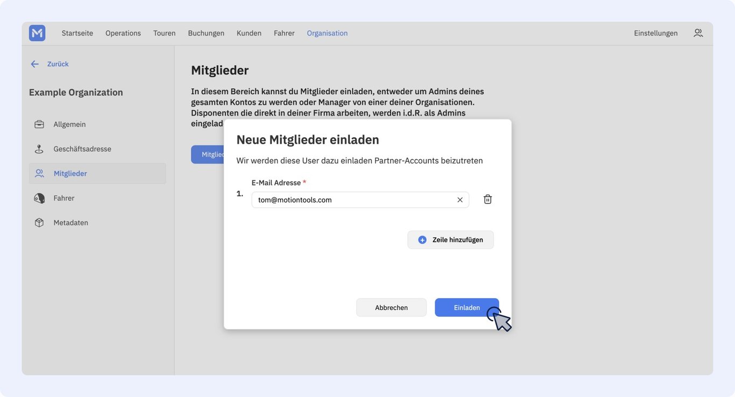Open the Geschäftsadresse sidebar section
Viewport: 735px width, 397px height.
pos(97,149)
